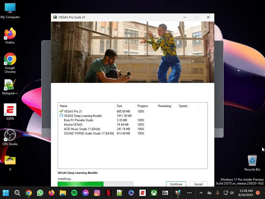Close the VEGAS Pro Suite 21 window
This screenshot has width=265, height=199.
coord(208,17)
